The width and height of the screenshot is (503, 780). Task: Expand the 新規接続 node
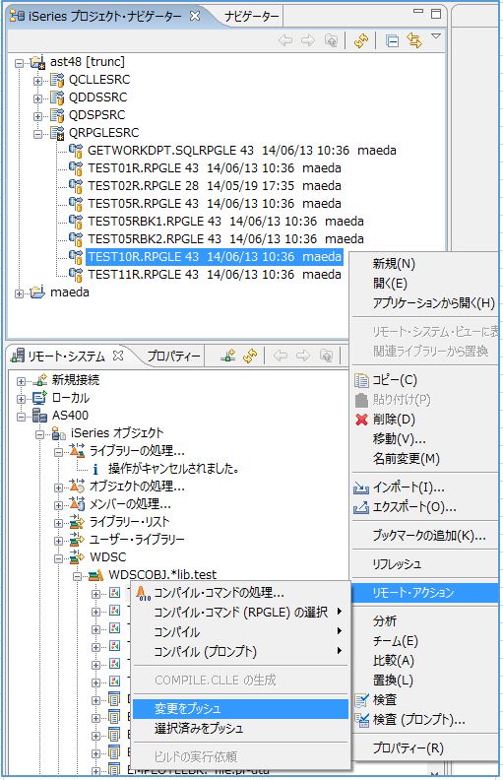coord(21,381)
